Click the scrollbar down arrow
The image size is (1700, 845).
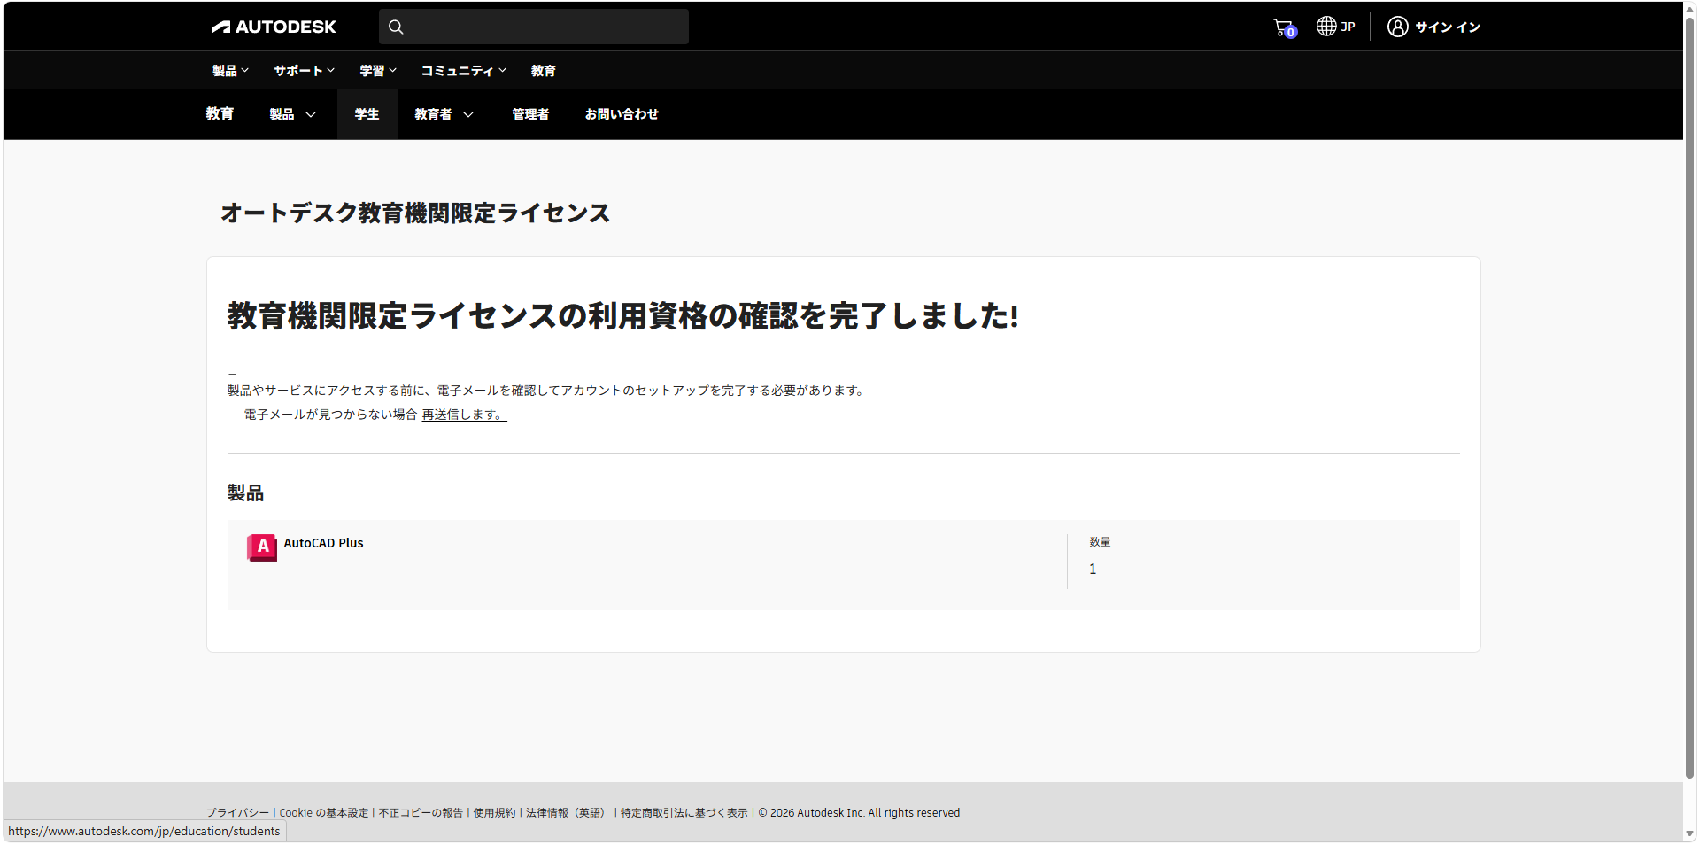(1689, 833)
